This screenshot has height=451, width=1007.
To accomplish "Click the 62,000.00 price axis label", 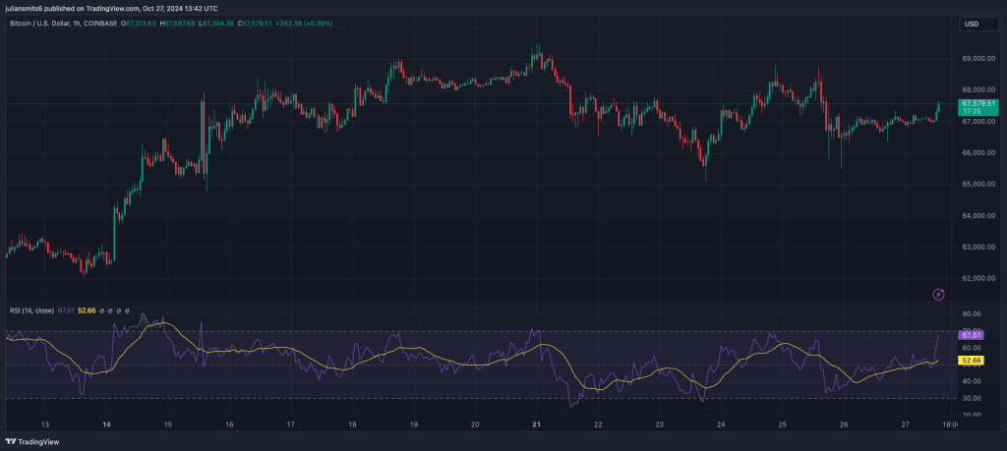I will (x=978, y=278).
